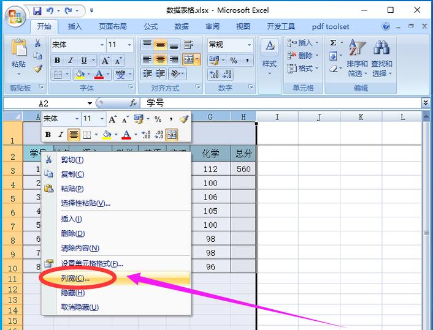Click the Paste (粘贴) clipboard icon
This screenshot has width=433, height=330.
tap(19, 48)
